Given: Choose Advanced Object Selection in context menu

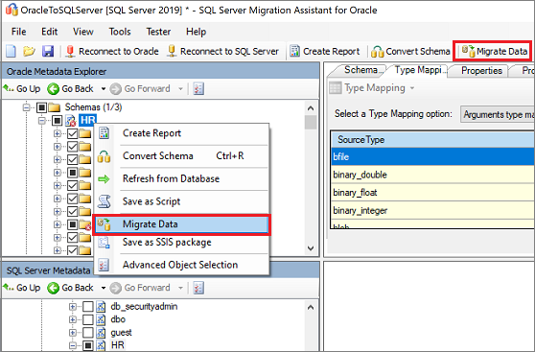Looking at the screenshot, I should pyautogui.click(x=180, y=265).
